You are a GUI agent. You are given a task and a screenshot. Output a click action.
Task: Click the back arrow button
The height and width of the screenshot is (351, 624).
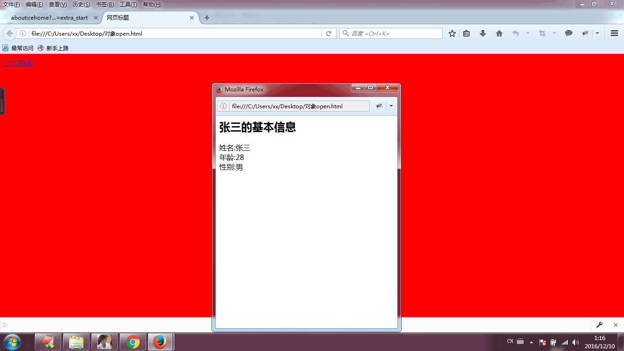pos(10,33)
